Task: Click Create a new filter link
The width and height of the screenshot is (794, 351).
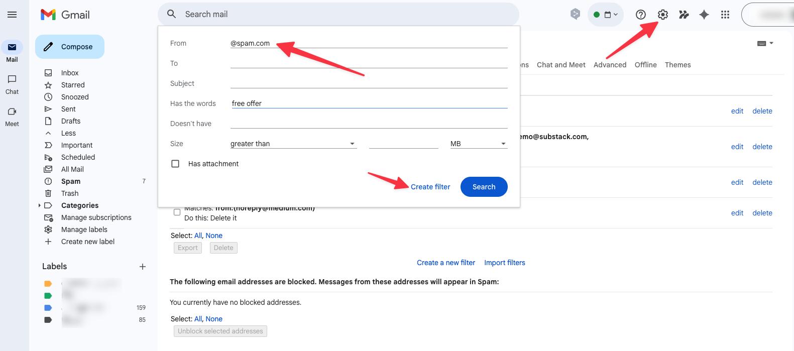Action: tap(446, 263)
